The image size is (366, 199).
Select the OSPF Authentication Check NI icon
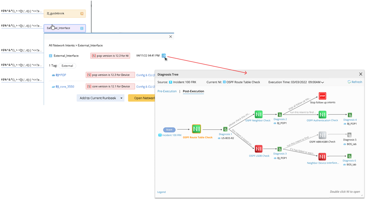point(322,115)
